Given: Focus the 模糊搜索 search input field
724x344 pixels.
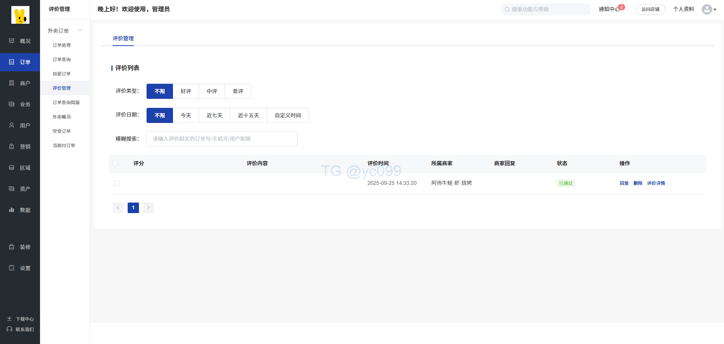Looking at the screenshot, I should pos(222,139).
